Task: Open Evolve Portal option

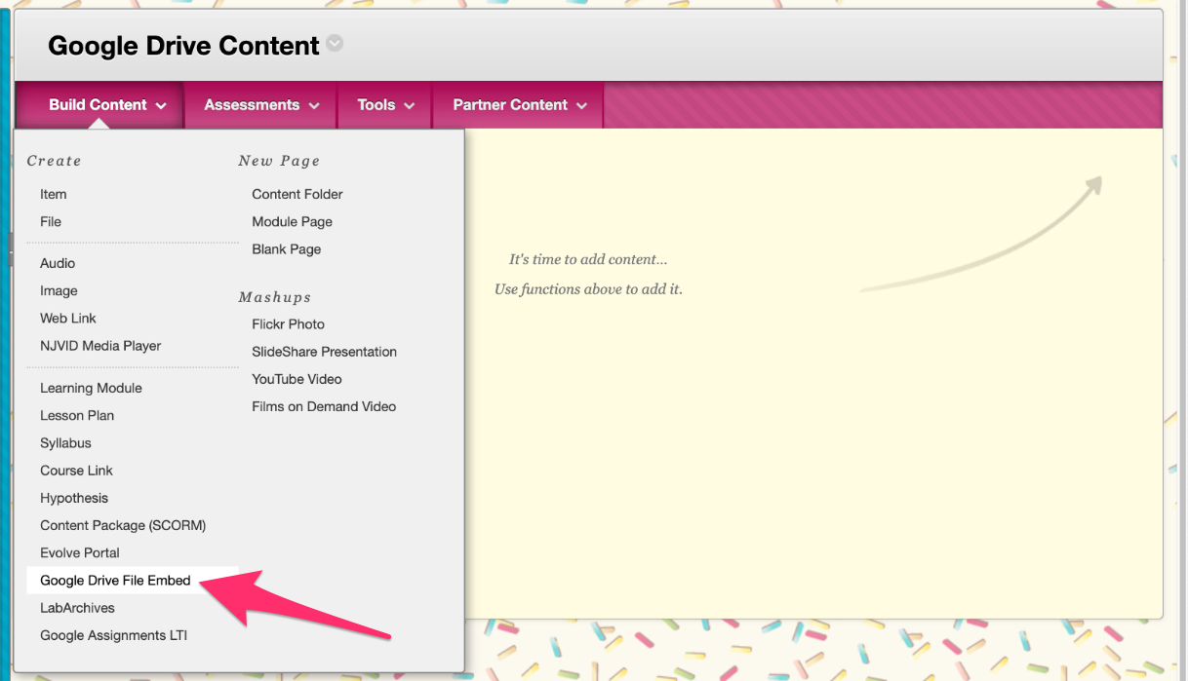Action: 80,552
